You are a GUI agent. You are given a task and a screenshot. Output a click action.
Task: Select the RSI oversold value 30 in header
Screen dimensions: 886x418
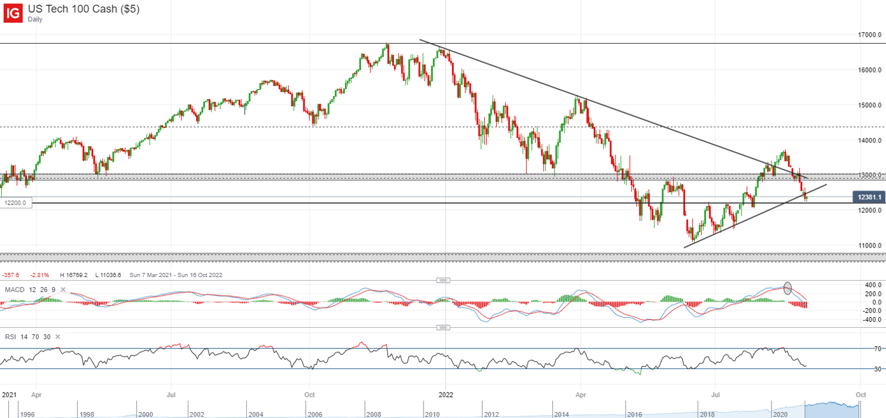47,337
